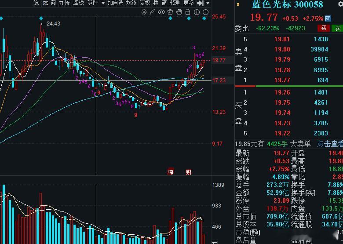Zoom out the chart with minus icon
This screenshot has height=244, width=343.
[206, 12]
